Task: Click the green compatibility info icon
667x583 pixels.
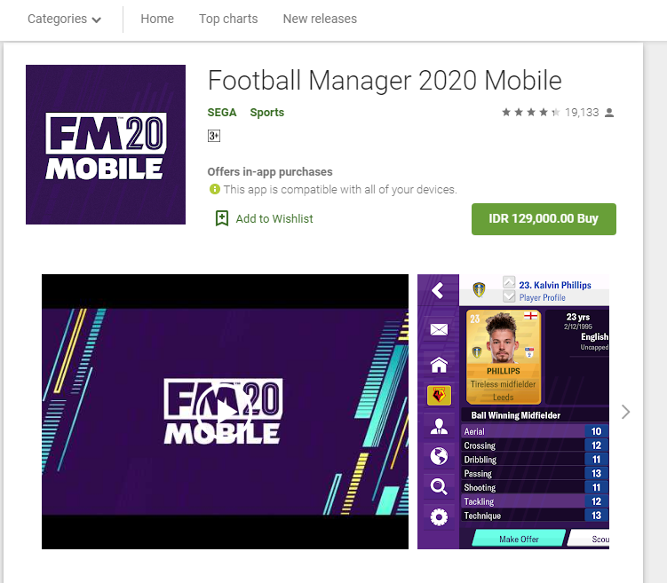Action: [x=214, y=189]
